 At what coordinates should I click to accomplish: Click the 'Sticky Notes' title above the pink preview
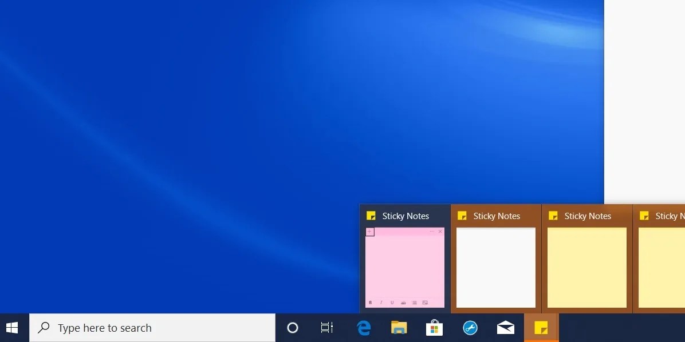coord(406,216)
